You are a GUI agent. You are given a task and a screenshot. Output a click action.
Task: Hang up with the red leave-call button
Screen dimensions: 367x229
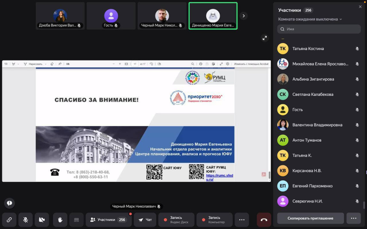click(264, 220)
